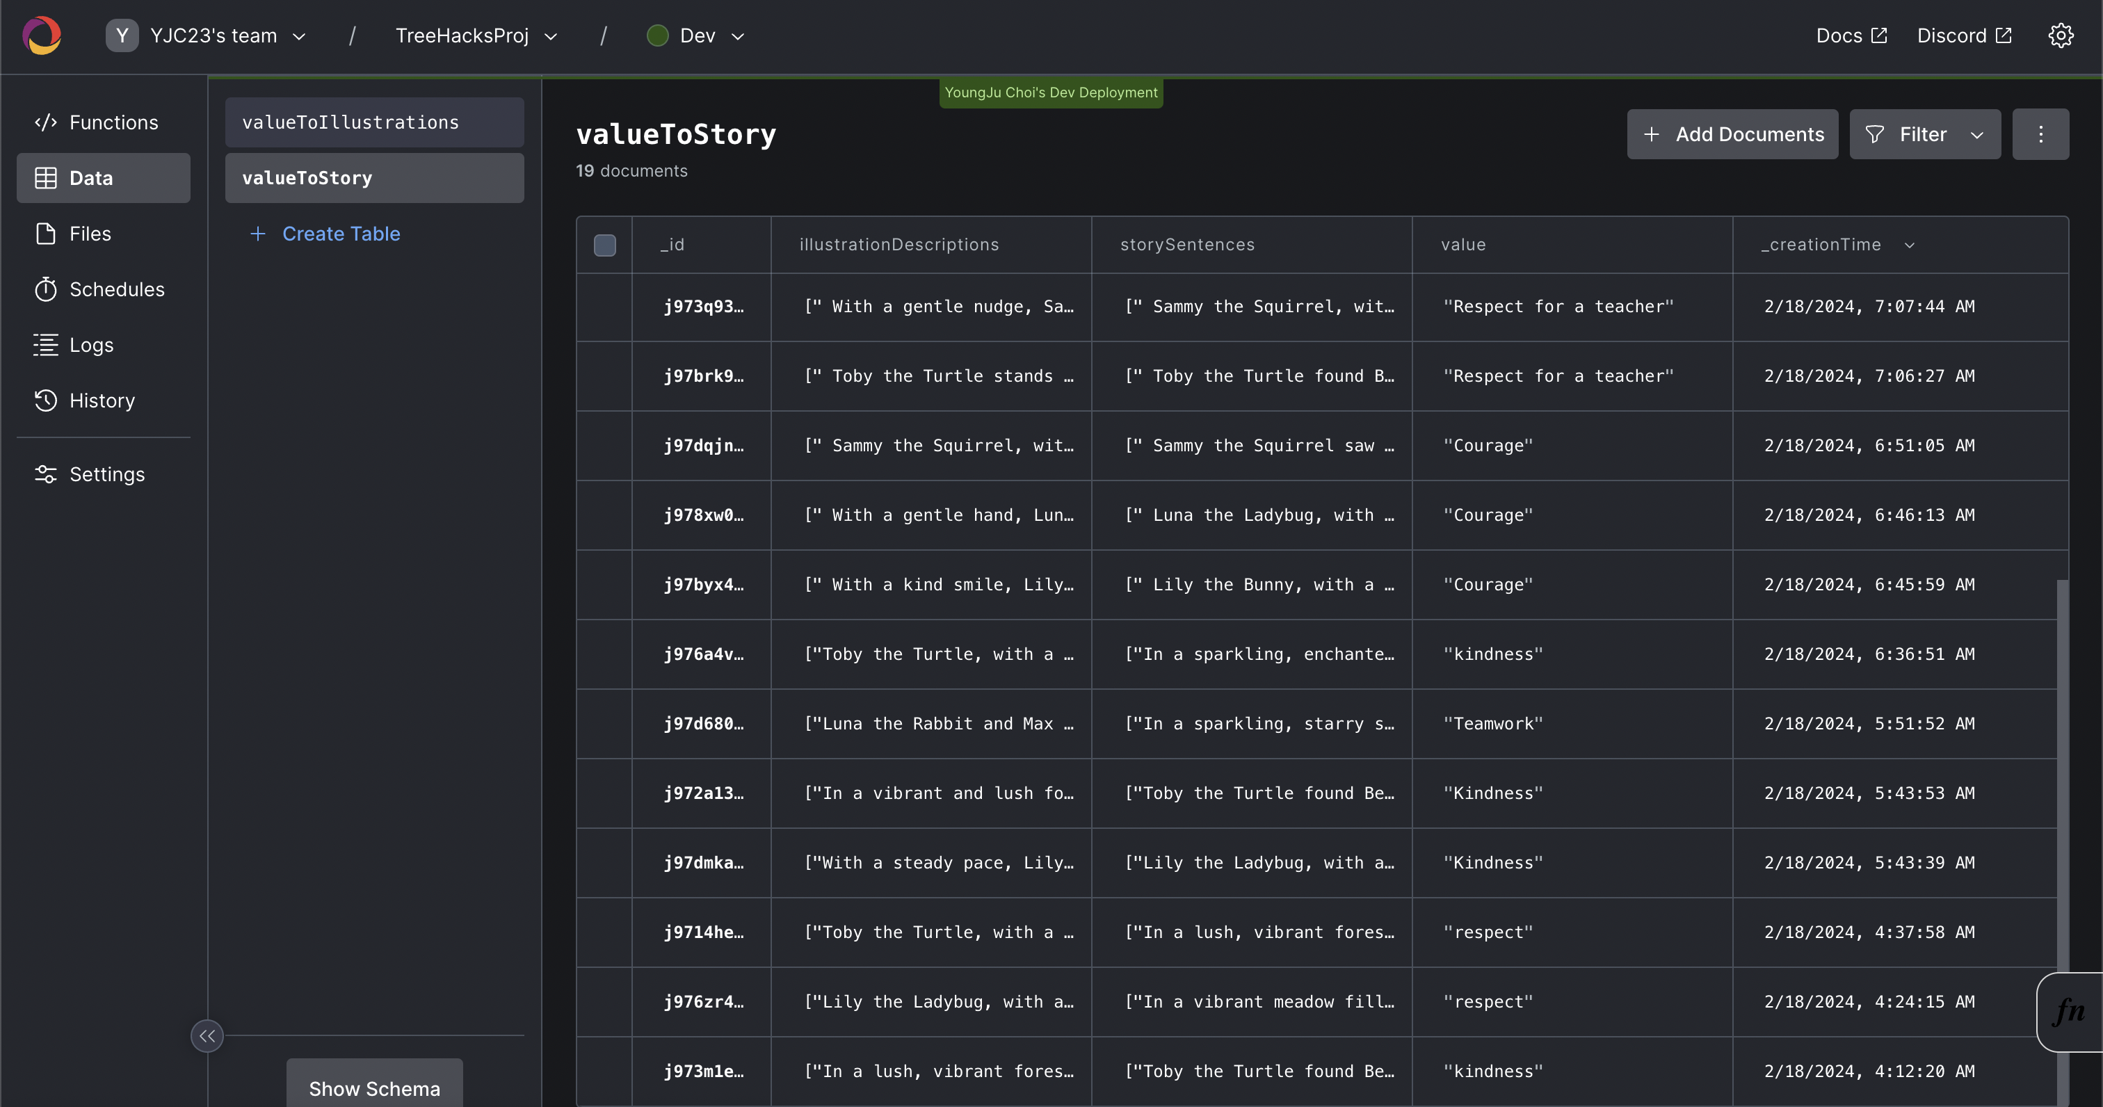Toggle the select-all checkbox in table header
Viewport: 2103px width, 1107px height.
point(604,245)
